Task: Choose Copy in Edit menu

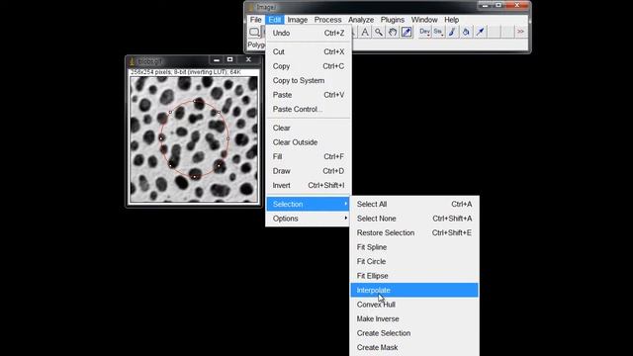Action: 308,66
